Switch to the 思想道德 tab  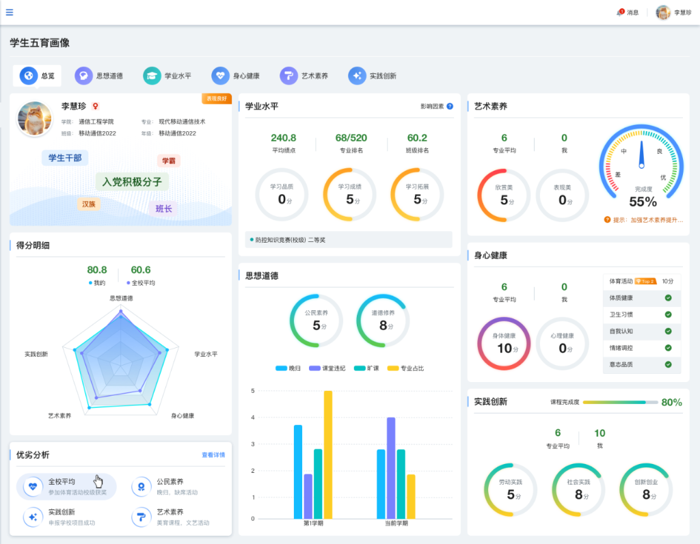[x=98, y=76]
